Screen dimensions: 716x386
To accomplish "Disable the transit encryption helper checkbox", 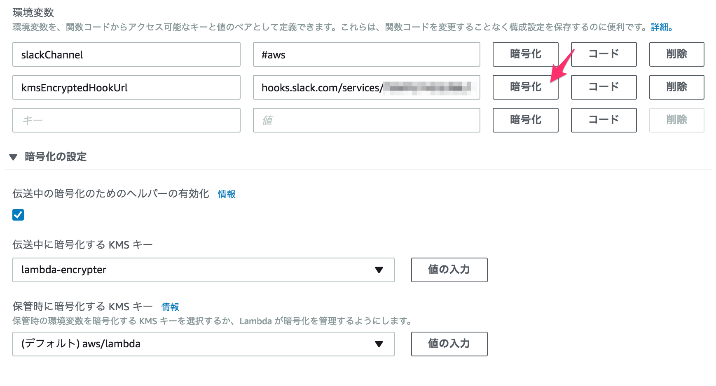I will (x=18, y=215).
